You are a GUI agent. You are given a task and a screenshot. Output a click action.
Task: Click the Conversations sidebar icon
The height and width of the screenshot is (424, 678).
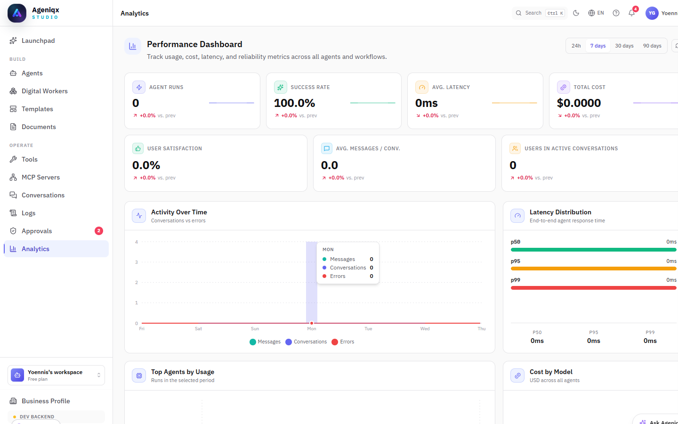coord(13,195)
